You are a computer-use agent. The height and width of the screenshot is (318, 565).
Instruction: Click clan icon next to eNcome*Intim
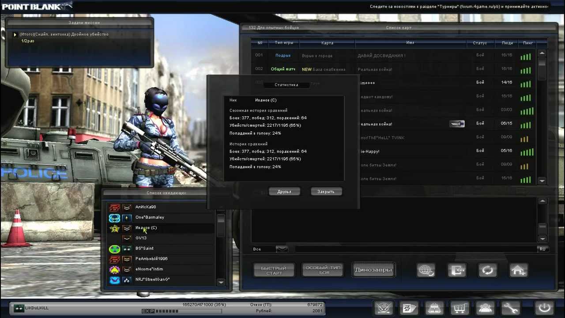[114, 269]
